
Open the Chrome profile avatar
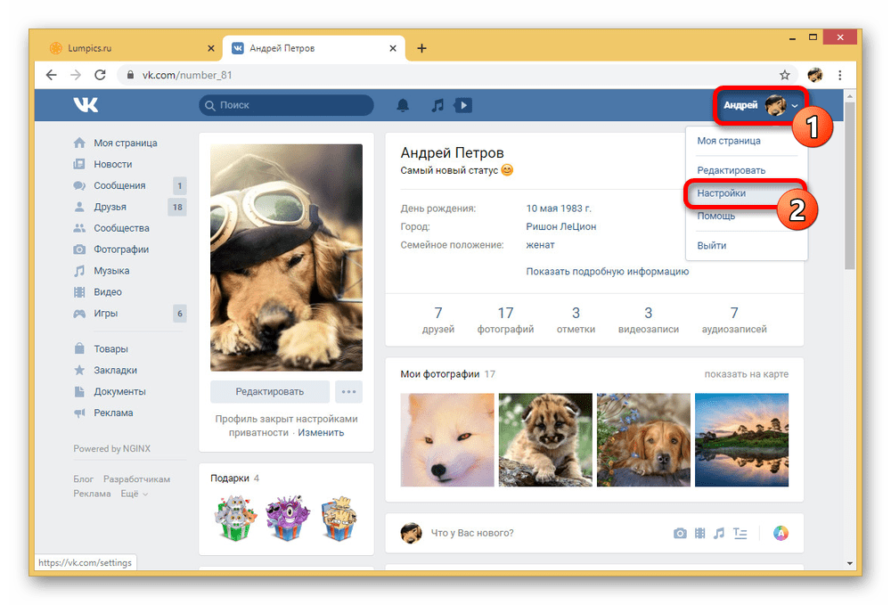point(815,75)
